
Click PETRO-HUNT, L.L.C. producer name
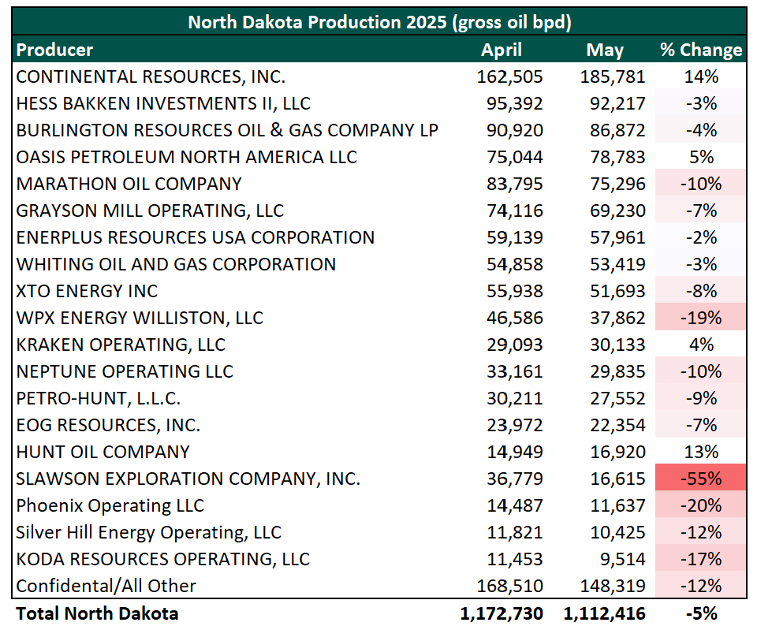[x=98, y=398]
